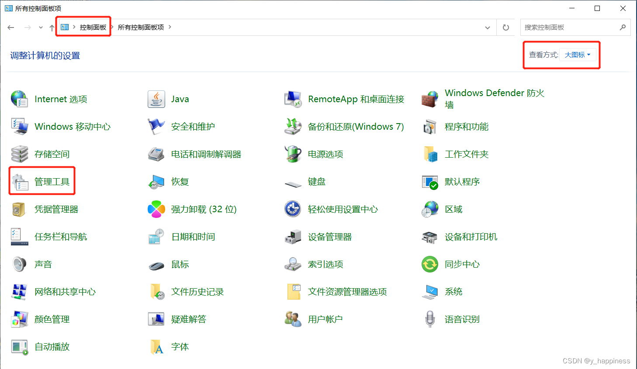Image resolution: width=637 pixels, height=369 pixels.
Task: Open the 字体 fonts folder icon
Action: click(156, 347)
